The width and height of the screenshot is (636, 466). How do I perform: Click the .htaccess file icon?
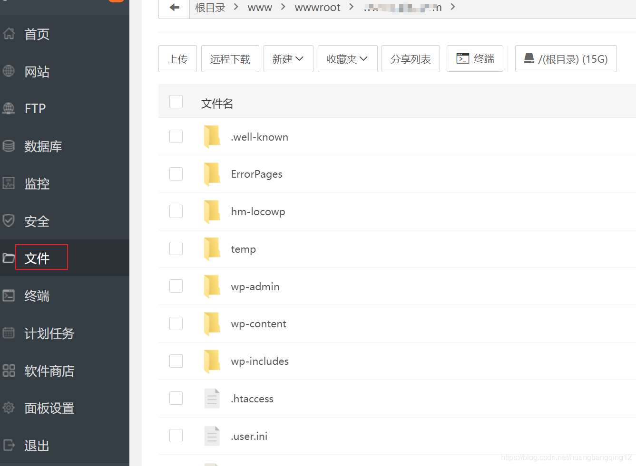tap(212, 399)
